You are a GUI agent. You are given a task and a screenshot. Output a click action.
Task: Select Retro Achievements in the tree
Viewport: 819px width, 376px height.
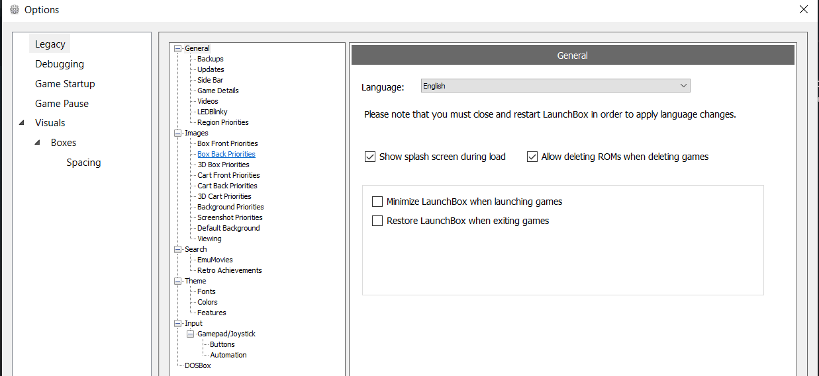pyautogui.click(x=230, y=270)
